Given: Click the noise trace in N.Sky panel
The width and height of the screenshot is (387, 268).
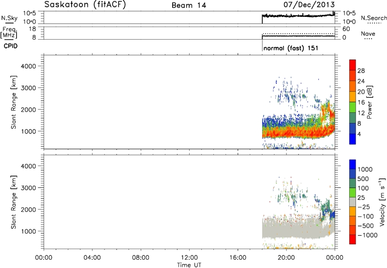Looking at the screenshot, I should coord(298,16).
